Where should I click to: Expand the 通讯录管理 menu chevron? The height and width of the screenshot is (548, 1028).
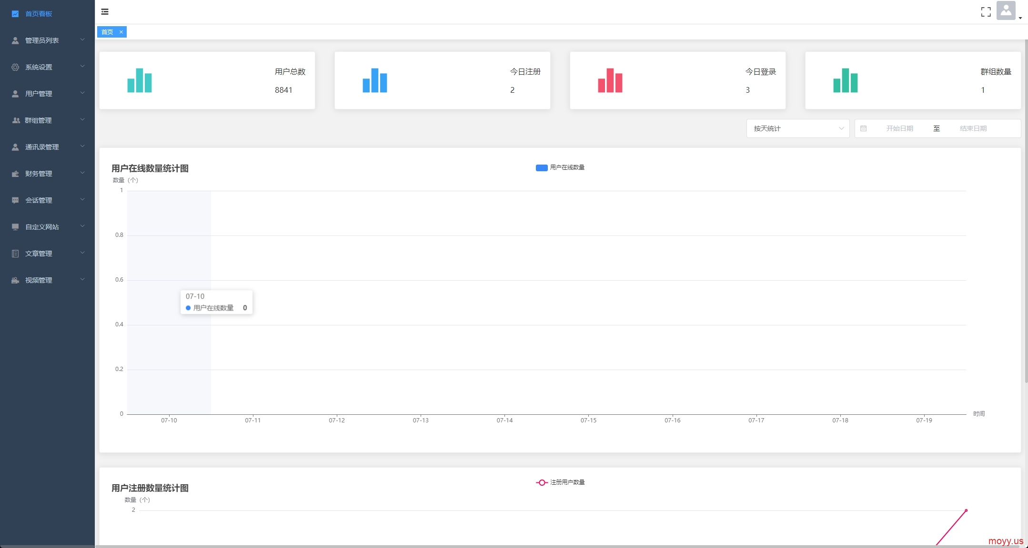tap(82, 146)
